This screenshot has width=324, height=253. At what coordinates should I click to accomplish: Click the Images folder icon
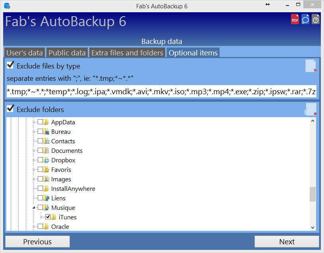click(46, 179)
